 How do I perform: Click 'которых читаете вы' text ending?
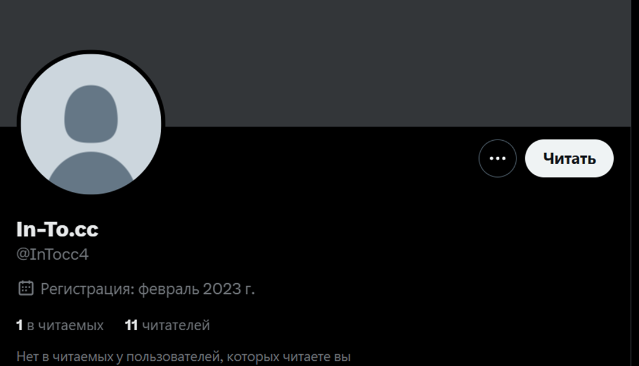coord(288,357)
